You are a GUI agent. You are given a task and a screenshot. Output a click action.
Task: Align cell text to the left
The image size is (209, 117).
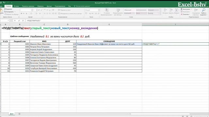click(x=45, y=13)
